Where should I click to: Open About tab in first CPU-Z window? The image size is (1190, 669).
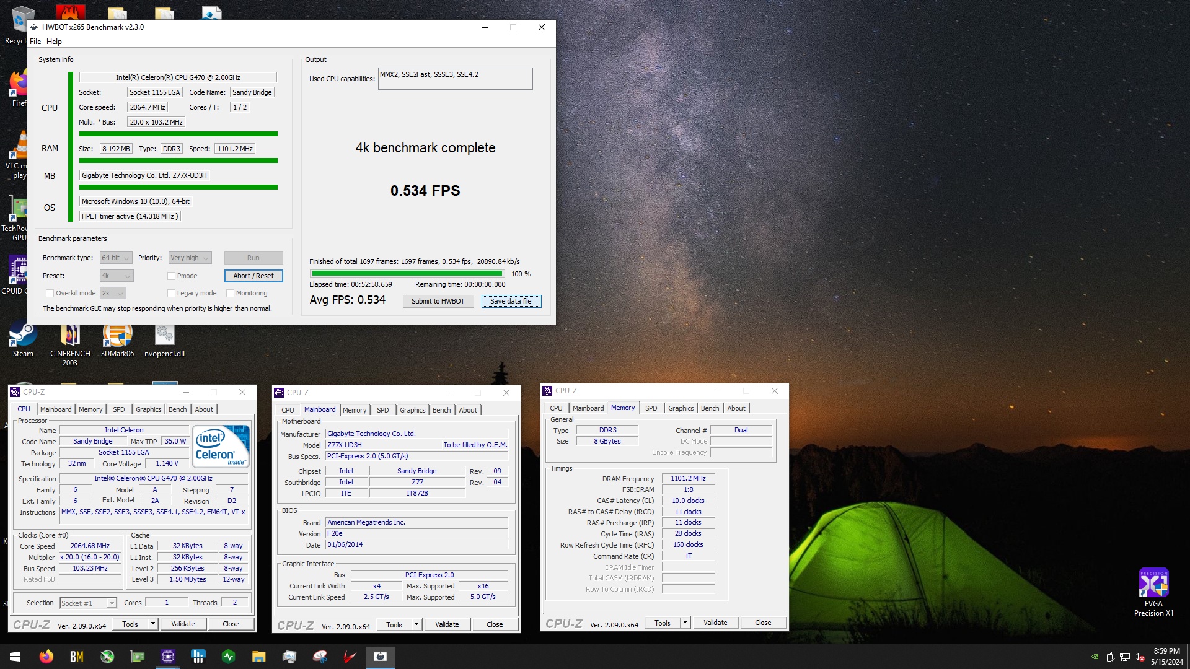pos(204,410)
